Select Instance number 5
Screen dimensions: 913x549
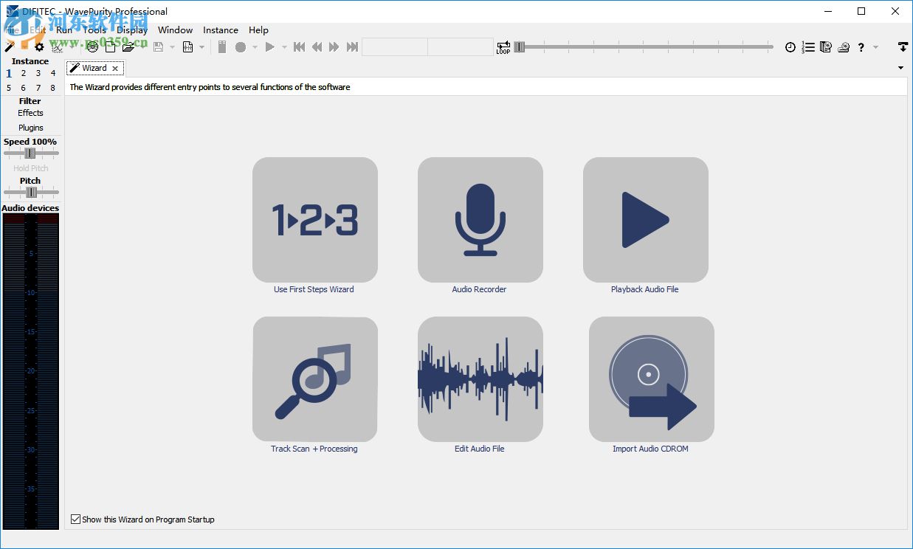click(8, 87)
